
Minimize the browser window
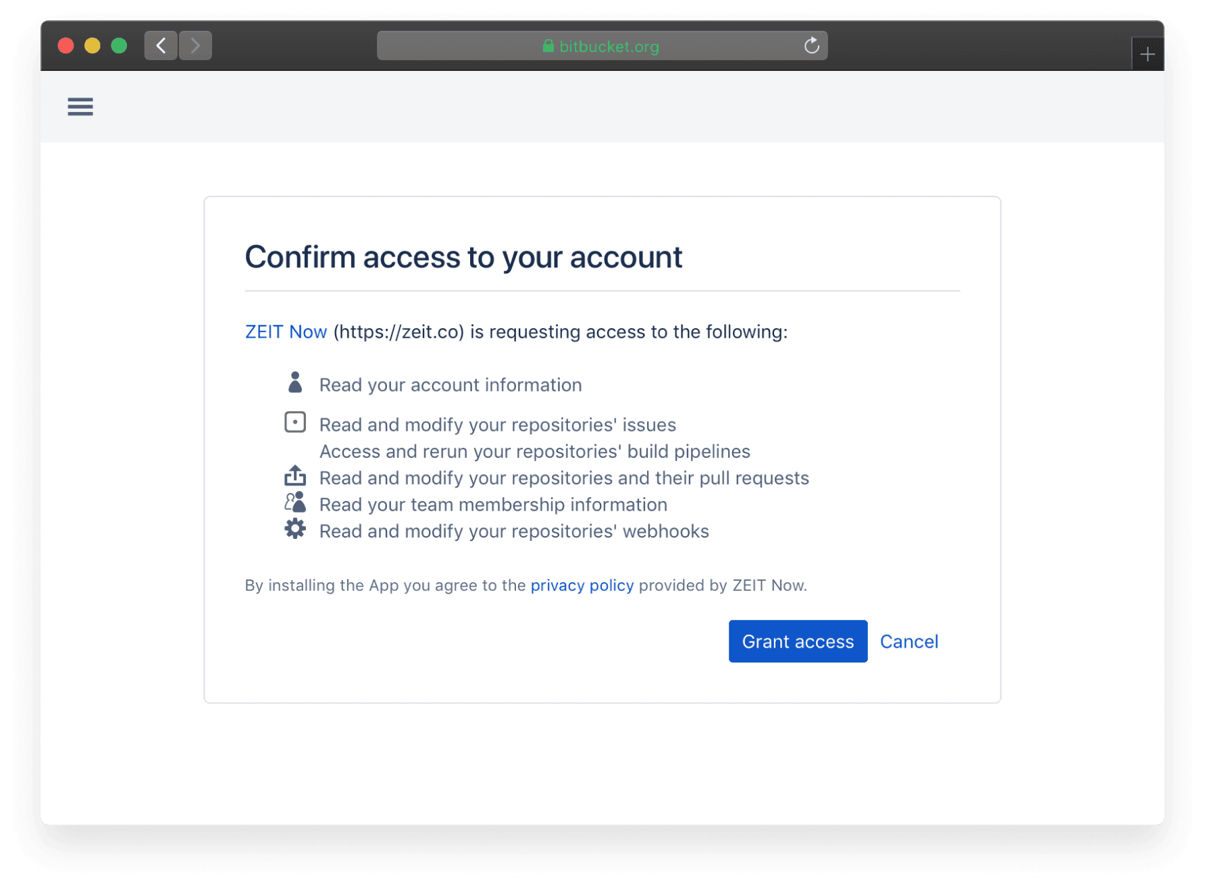click(93, 46)
